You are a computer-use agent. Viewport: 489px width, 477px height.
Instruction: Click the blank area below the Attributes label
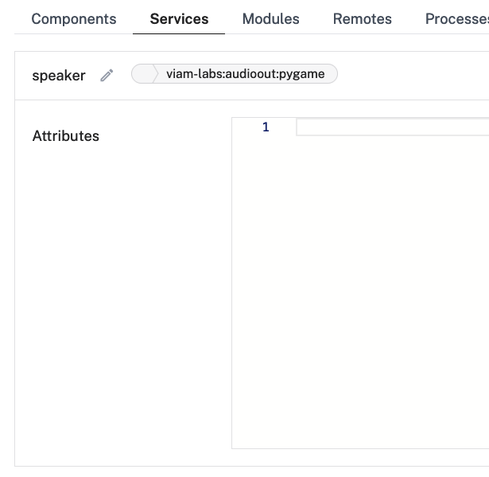(119, 279)
